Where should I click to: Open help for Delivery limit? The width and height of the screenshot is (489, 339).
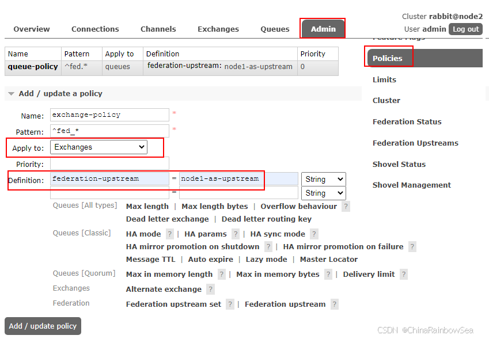coord(404,274)
